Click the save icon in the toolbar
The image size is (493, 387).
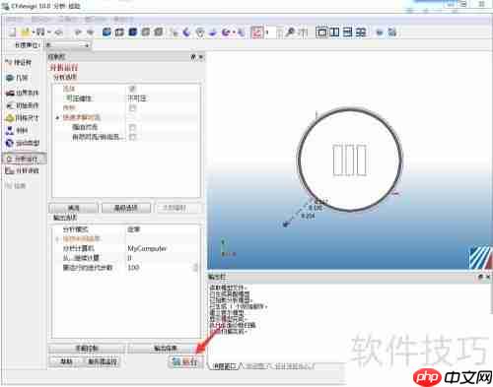pyautogui.click(x=40, y=32)
